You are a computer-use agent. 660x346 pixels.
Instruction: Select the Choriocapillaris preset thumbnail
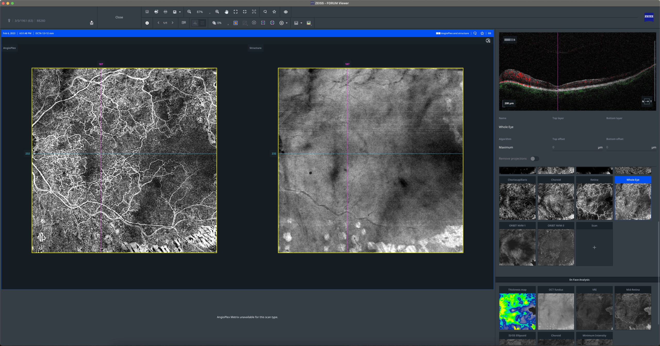coord(517,198)
